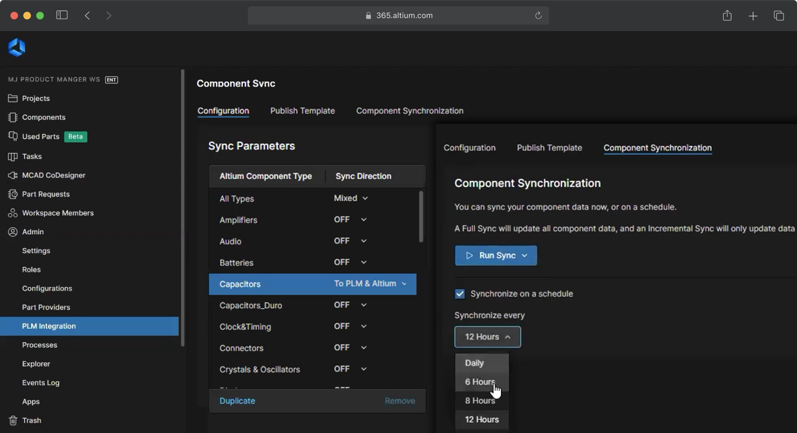Click the MCAD CoDesigner icon
This screenshot has width=797, height=433.
[x=13, y=175]
